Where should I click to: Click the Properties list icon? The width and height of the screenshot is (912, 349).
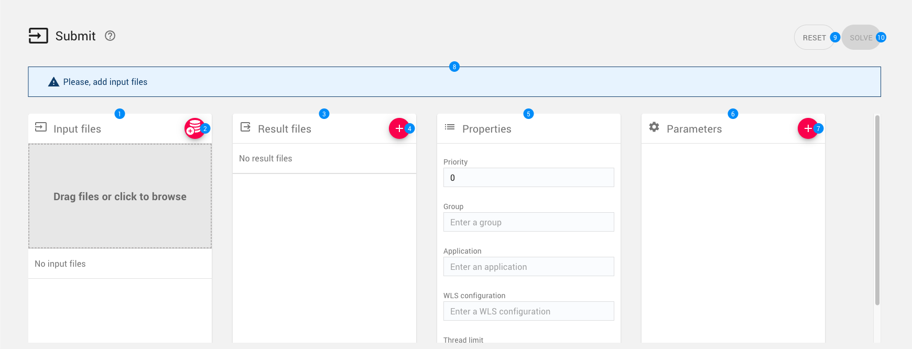point(450,127)
